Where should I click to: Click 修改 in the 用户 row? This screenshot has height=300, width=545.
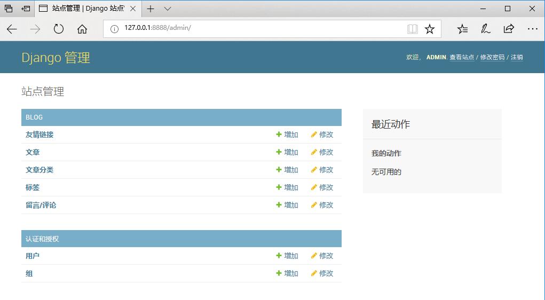click(x=322, y=256)
